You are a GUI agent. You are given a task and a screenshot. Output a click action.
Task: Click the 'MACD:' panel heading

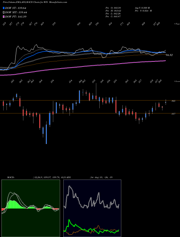pos(11,177)
